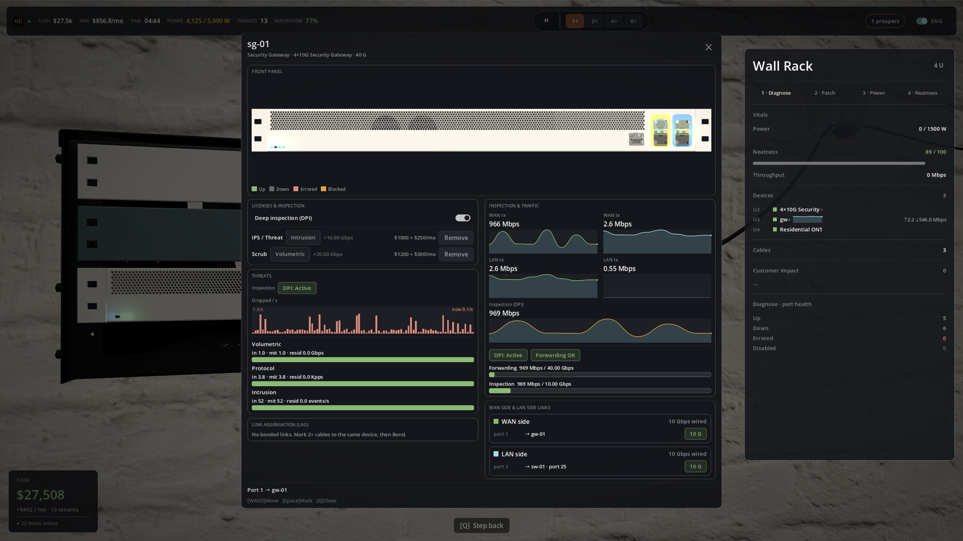The image size is (963, 541).
Task: Click the Inspection (DPI) traffic graph
Action: point(600,331)
